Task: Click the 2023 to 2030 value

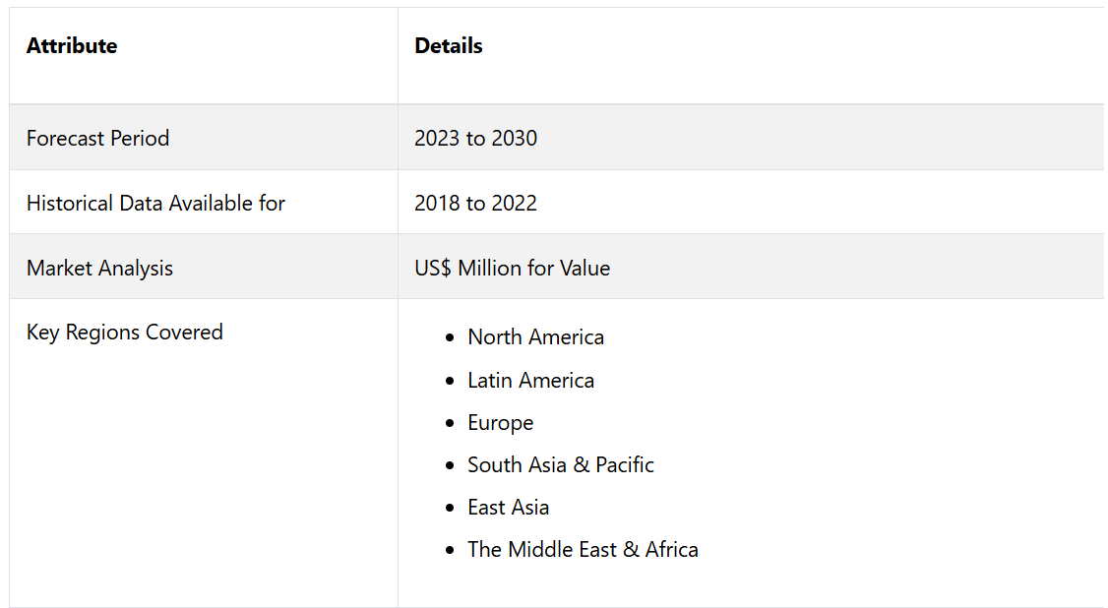Action: click(475, 139)
